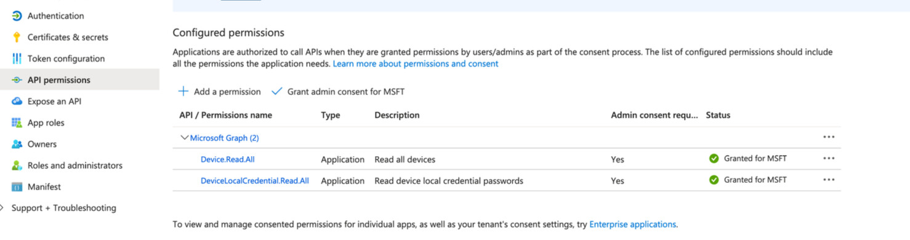The height and width of the screenshot is (240, 910).
Task: Open Enterprise applications link
Action: (x=632, y=224)
